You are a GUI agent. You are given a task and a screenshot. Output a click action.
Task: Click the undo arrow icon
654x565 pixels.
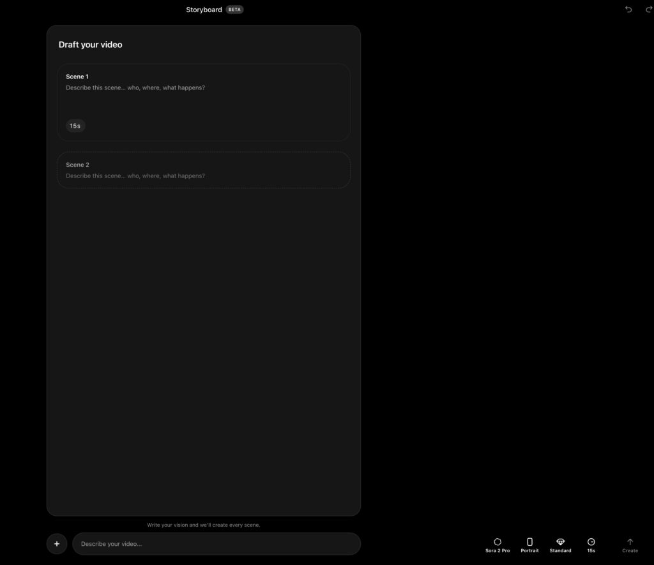628,10
